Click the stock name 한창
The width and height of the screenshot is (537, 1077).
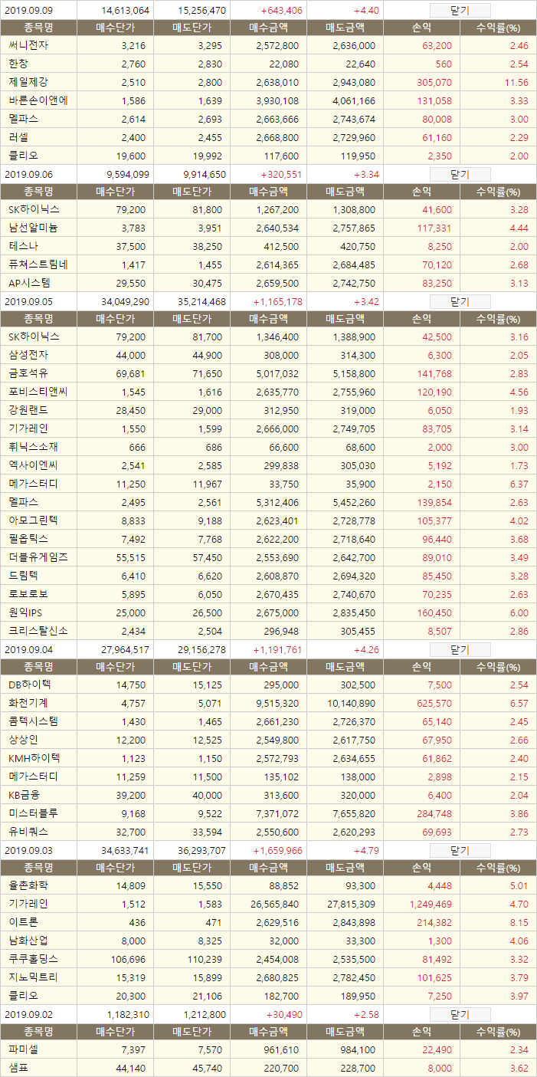coord(18,64)
